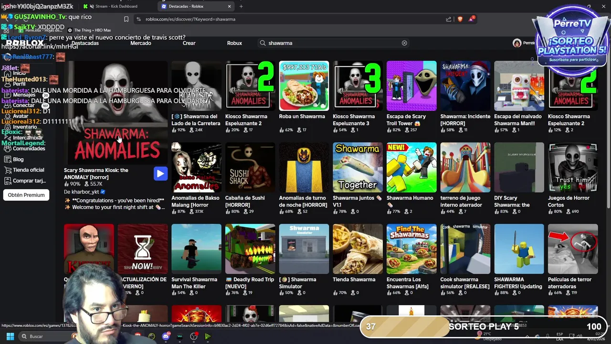Click the Roblox logo in the header
611x344 pixels.
tap(25, 43)
